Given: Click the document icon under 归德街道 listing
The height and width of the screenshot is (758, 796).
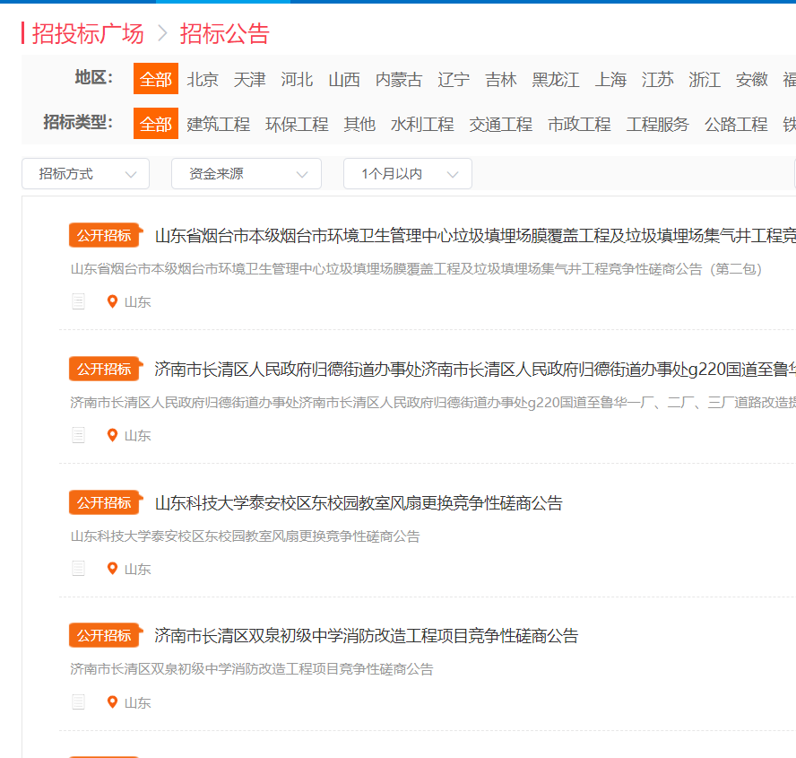Looking at the screenshot, I should (x=78, y=435).
